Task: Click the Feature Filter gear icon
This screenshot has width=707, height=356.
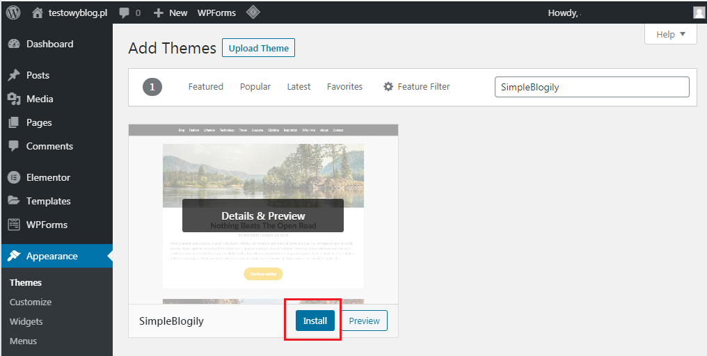Action: 388,86
